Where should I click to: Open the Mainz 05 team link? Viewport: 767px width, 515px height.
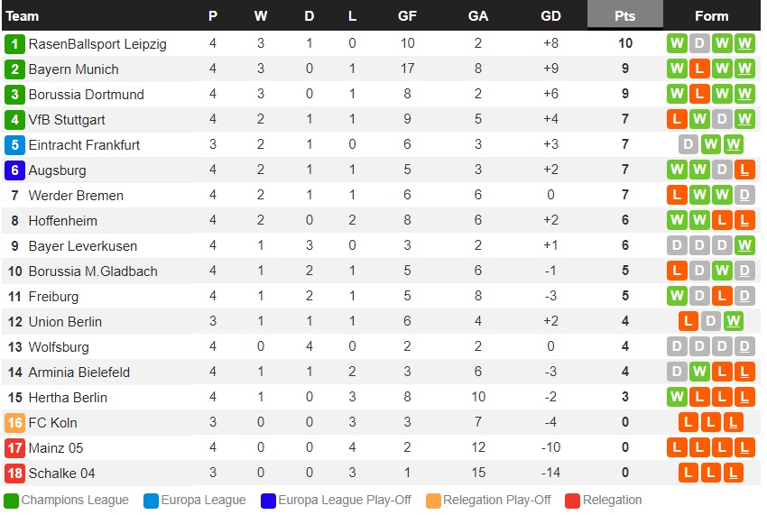pos(56,448)
